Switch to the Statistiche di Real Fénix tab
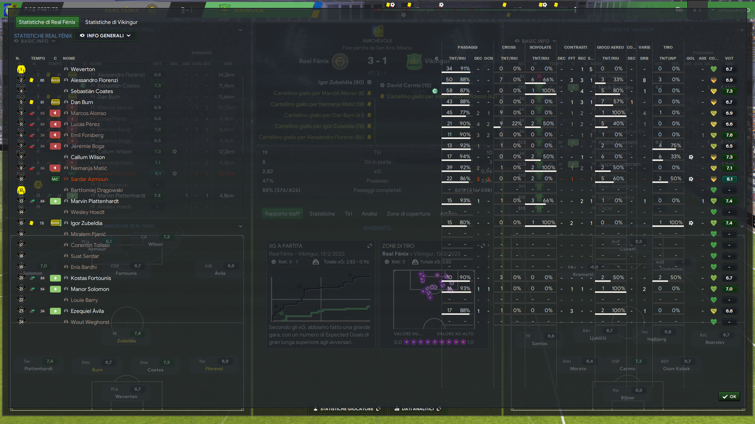This screenshot has width=755, height=424. 47,22
